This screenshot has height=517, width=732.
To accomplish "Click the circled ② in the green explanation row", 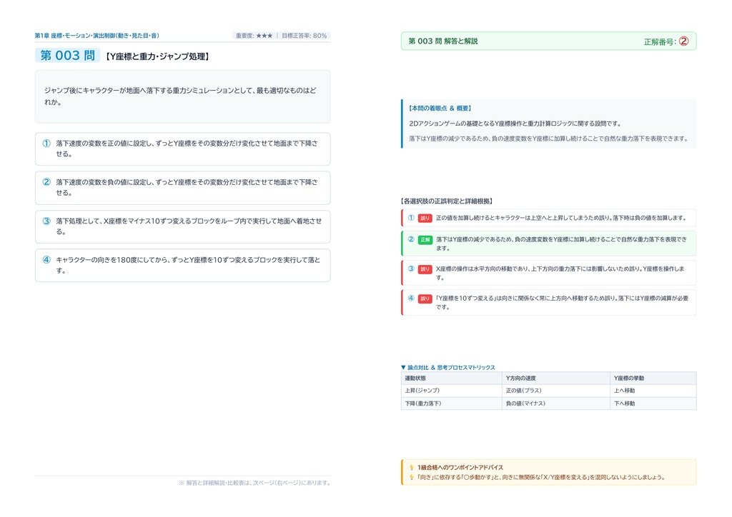I will tap(411, 239).
